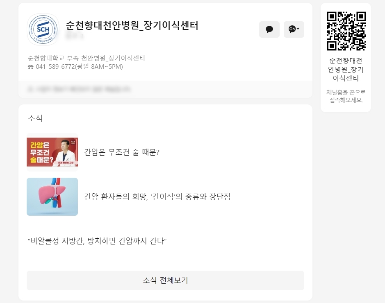Click the small chevron beside the Ch icon
The width and height of the screenshot is (385, 303).
(x=298, y=29)
